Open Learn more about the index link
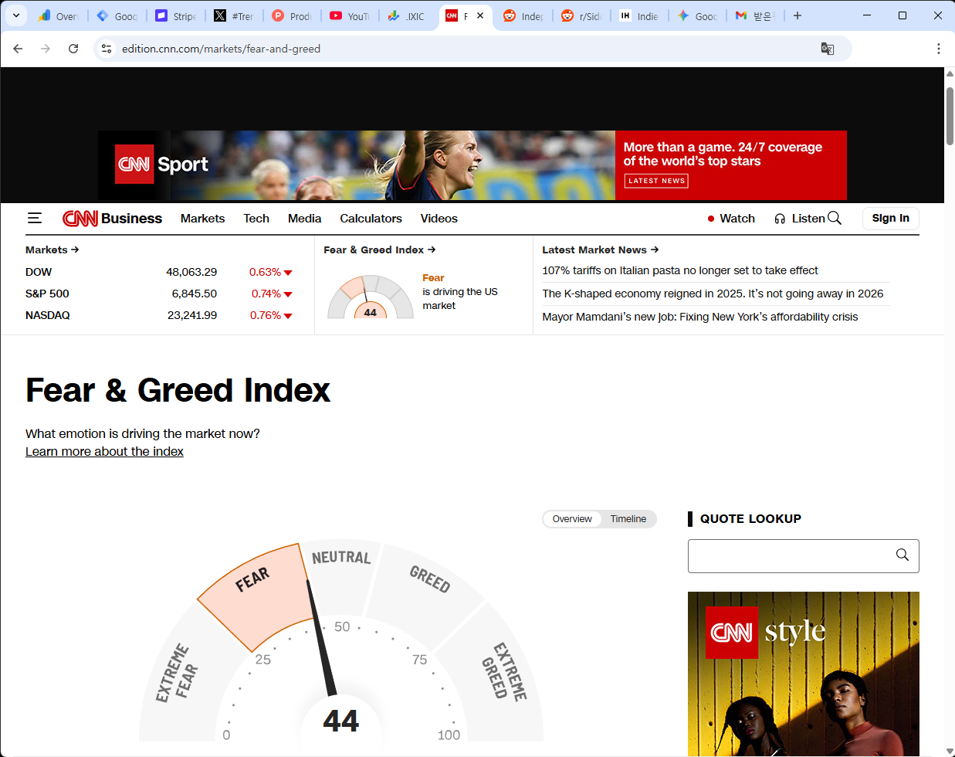Screen dimensions: 955x757 [104, 452]
